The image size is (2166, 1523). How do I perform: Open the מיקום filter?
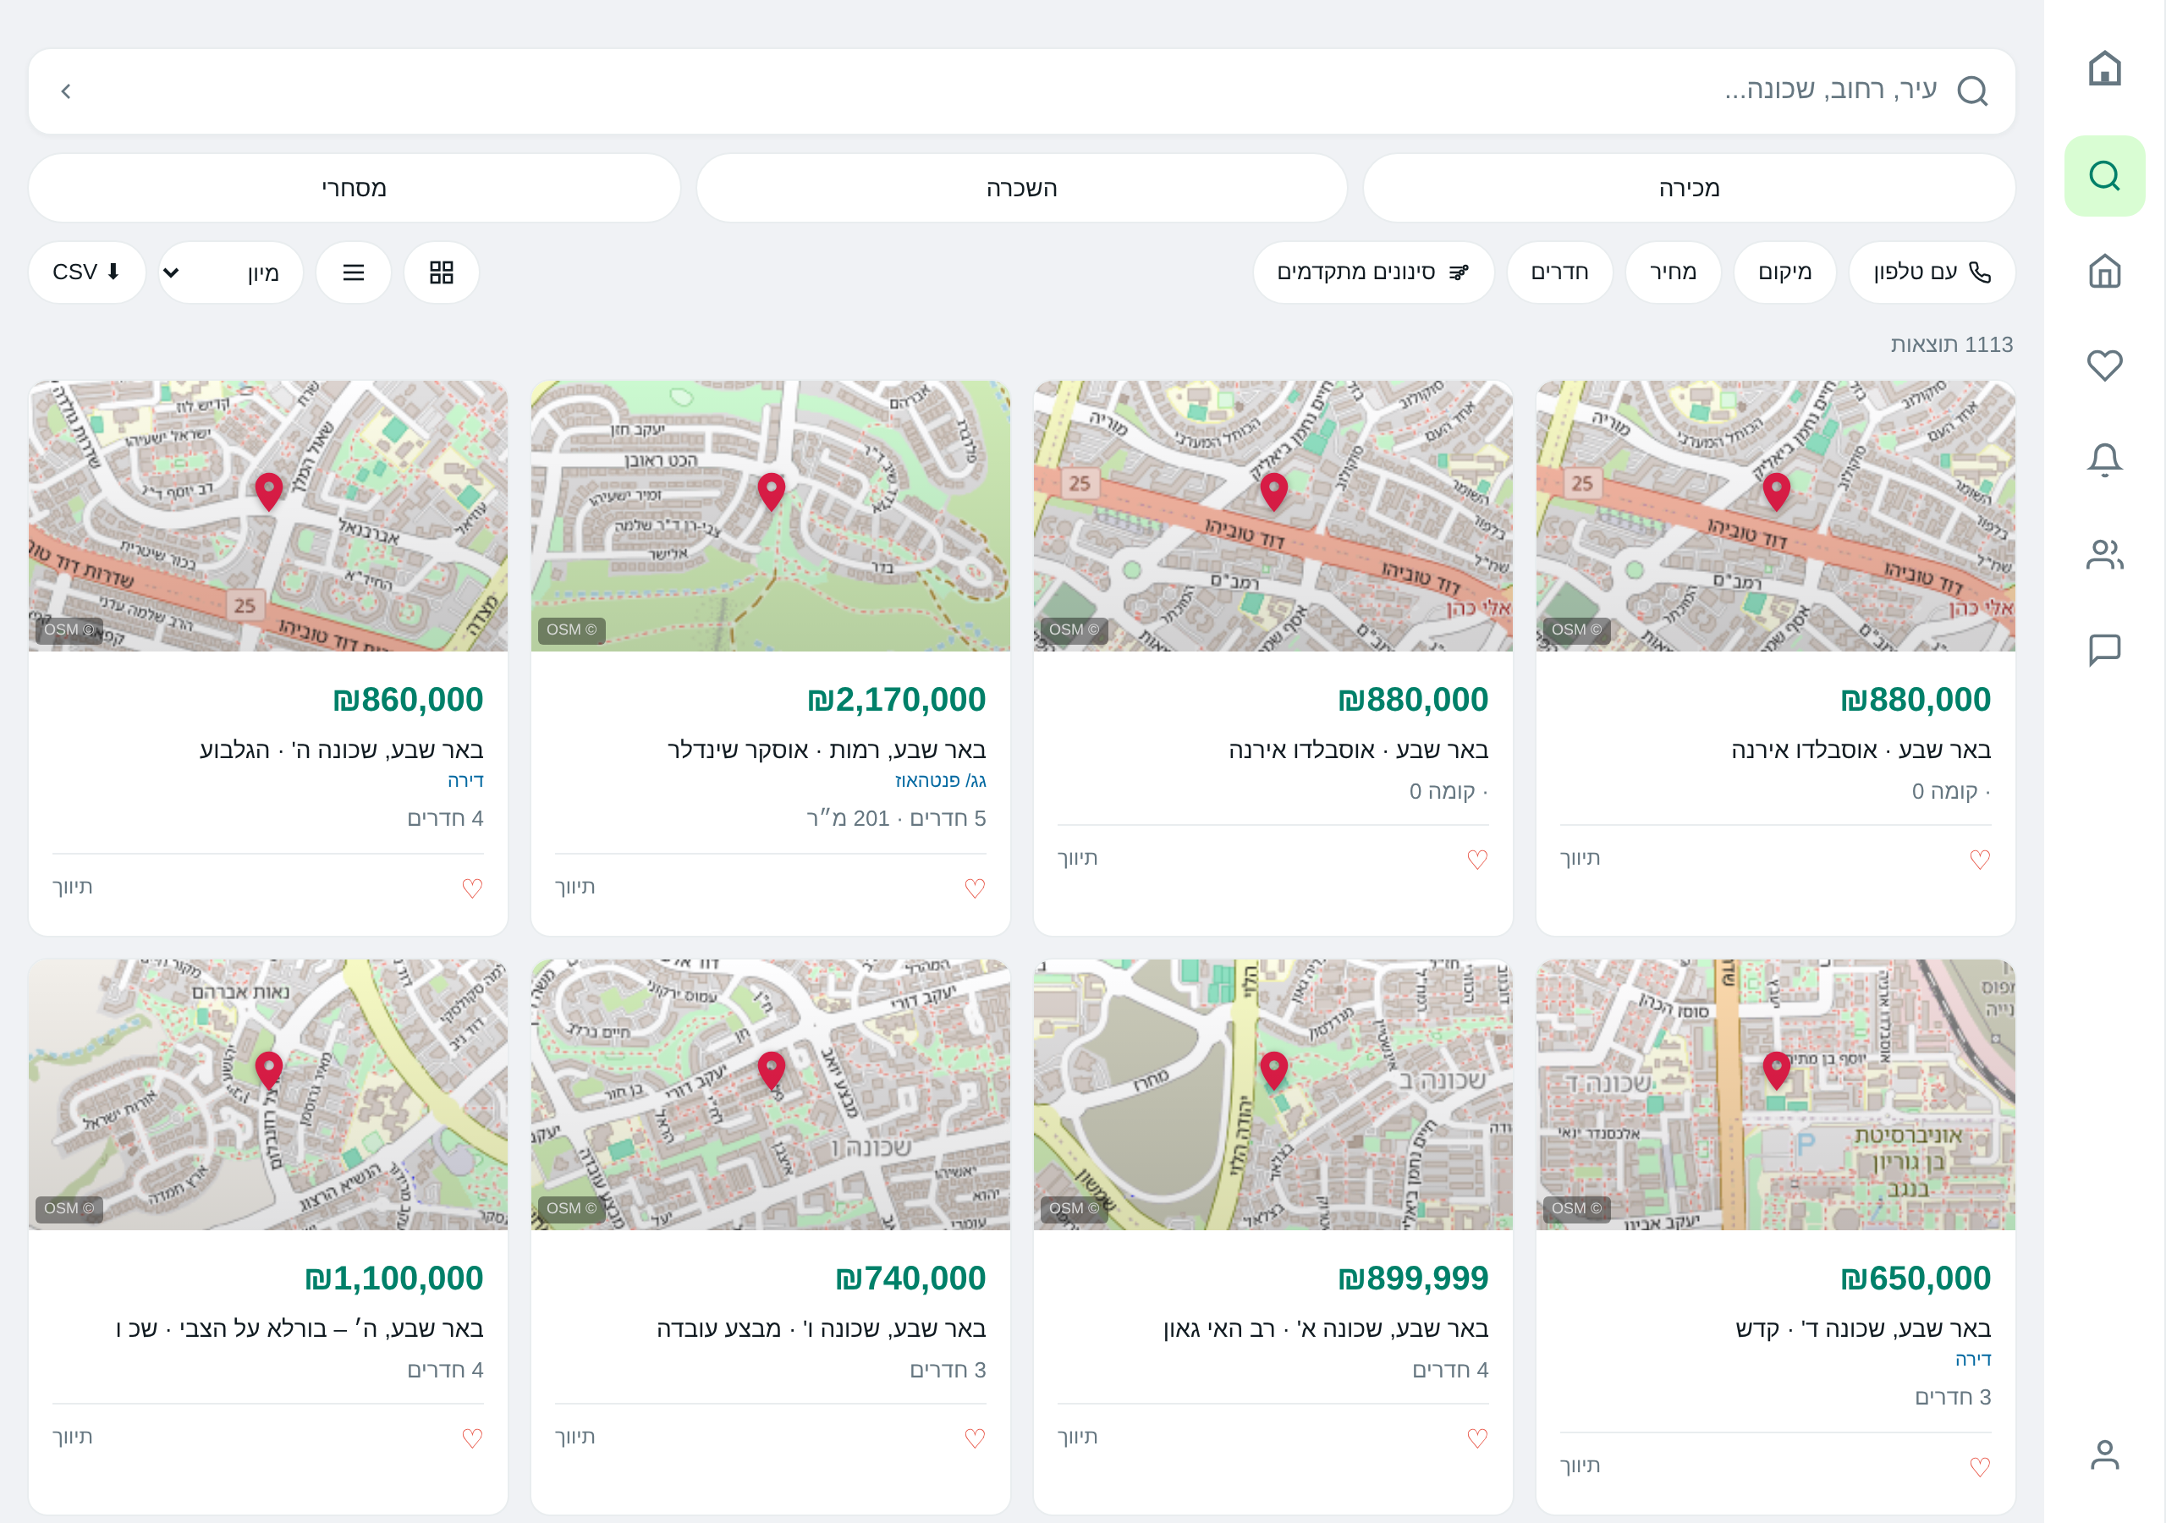1785,272
